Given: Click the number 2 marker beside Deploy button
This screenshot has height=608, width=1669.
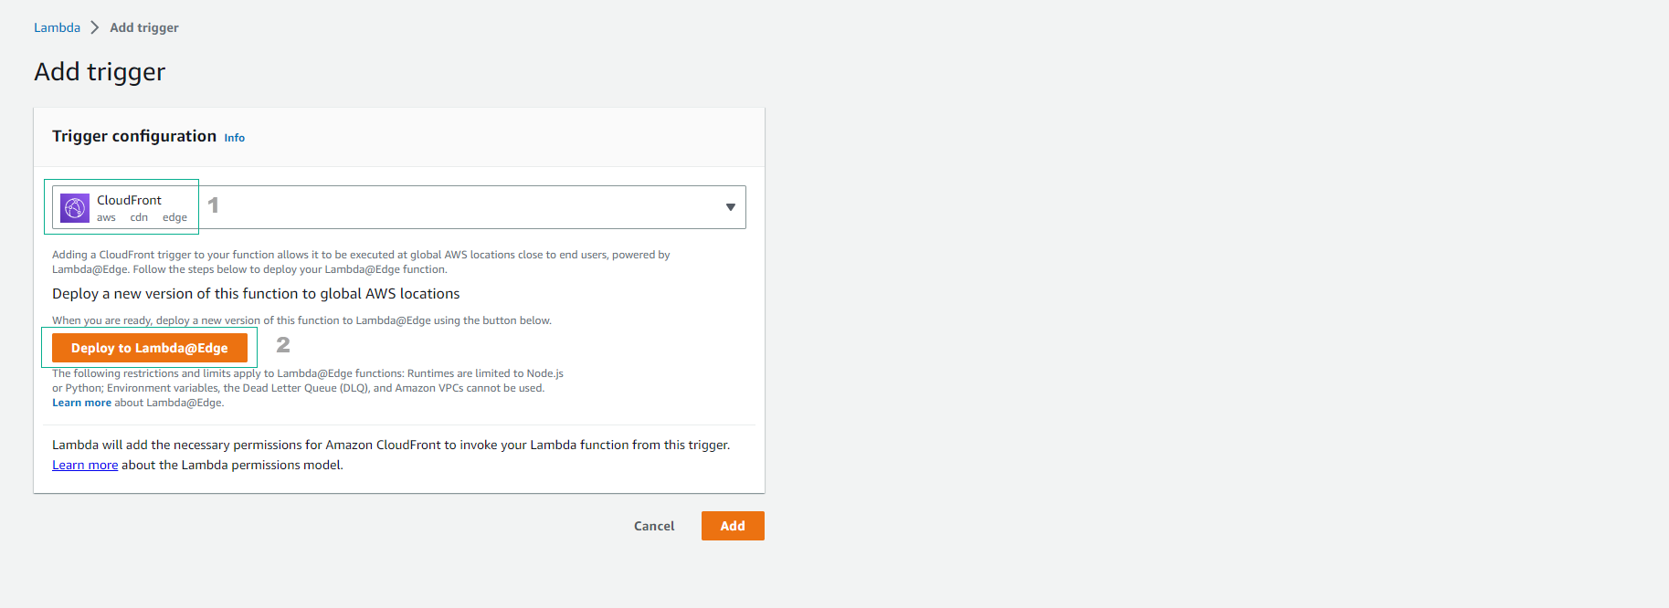Looking at the screenshot, I should coord(283,345).
